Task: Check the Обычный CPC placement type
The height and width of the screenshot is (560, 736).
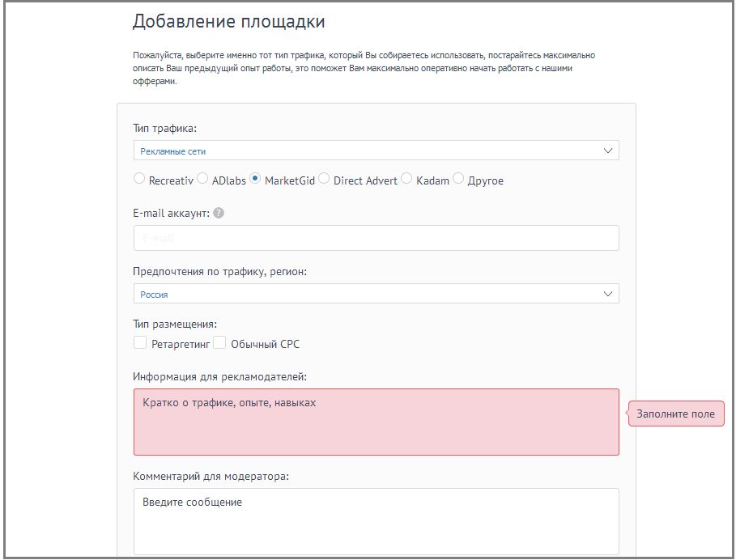Action: tap(219, 343)
